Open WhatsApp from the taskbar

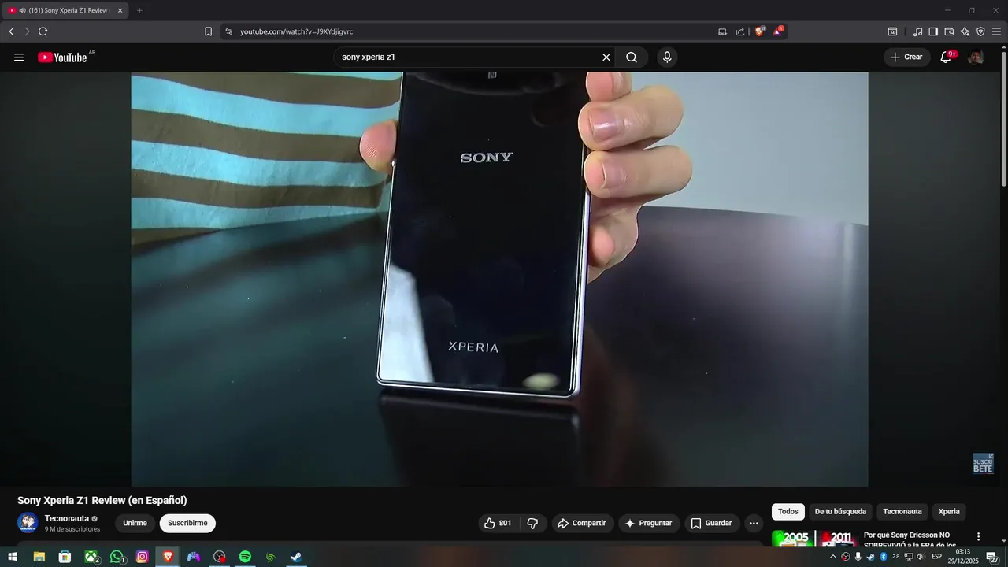click(x=117, y=557)
